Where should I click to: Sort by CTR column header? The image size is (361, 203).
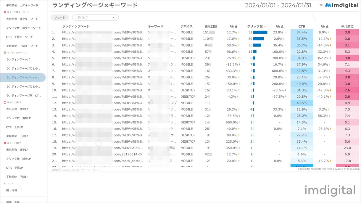click(x=302, y=26)
